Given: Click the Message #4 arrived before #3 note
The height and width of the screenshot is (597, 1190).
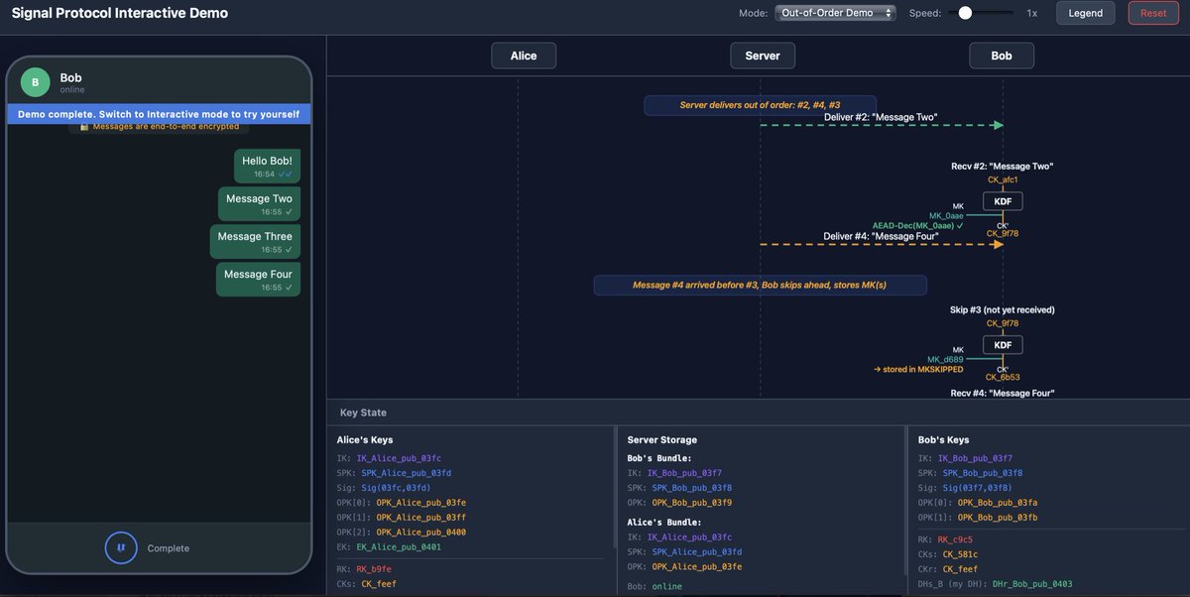Looking at the screenshot, I should click(x=760, y=286).
